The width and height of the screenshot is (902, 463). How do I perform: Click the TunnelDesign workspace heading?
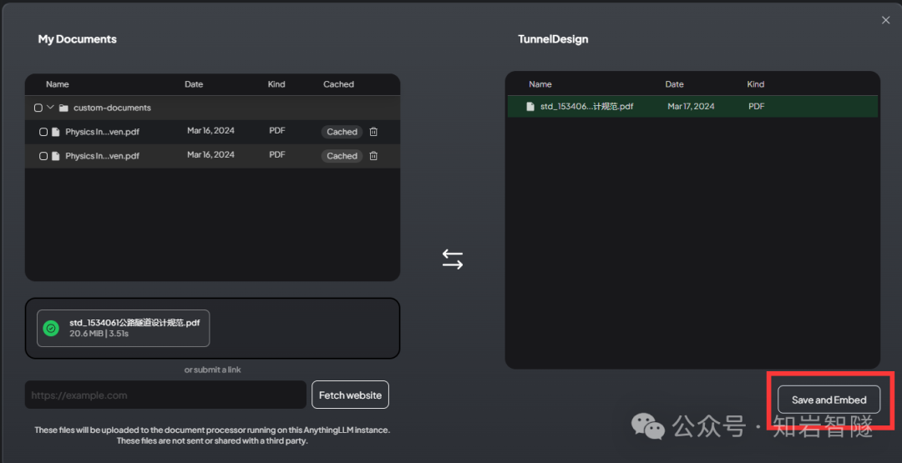[553, 39]
